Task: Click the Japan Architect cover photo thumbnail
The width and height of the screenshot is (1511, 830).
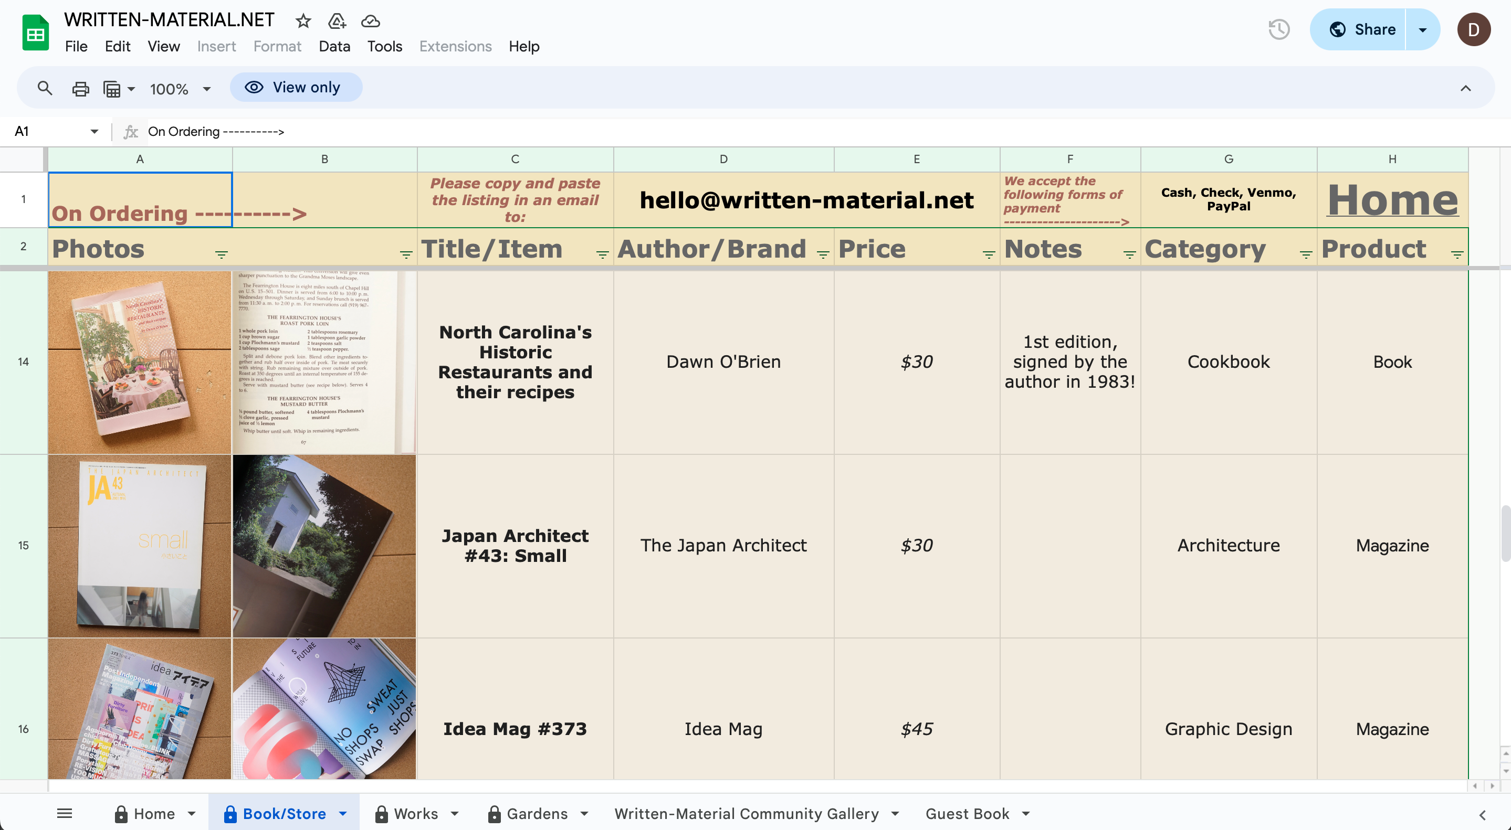Action: pos(140,546)
